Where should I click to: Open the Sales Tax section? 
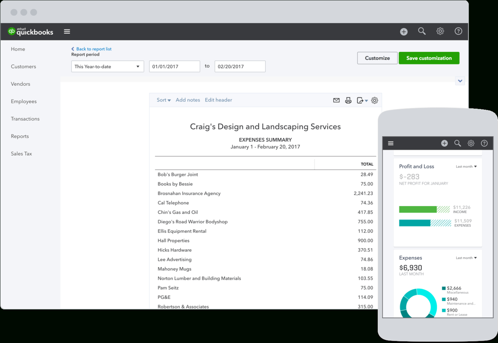(21, 153)
